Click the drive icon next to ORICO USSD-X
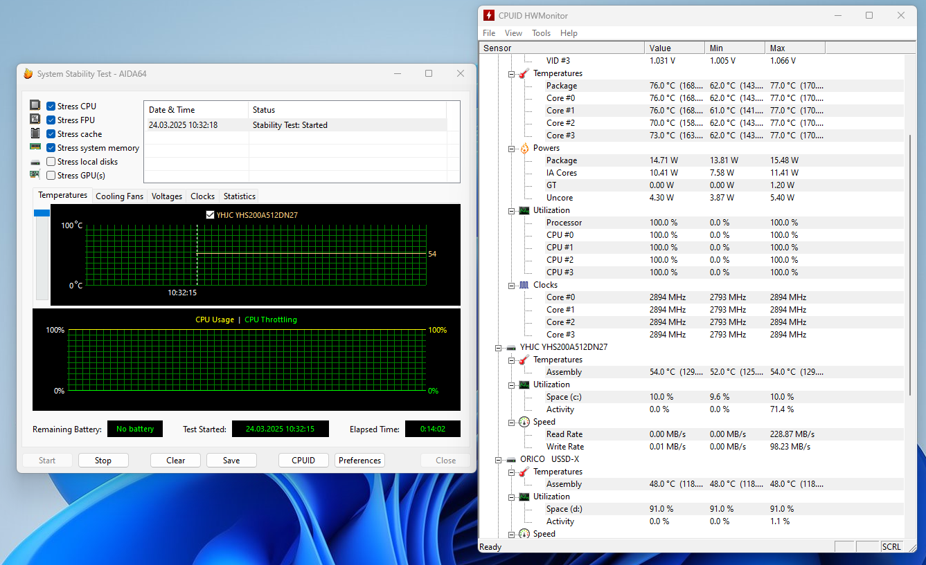The image size is (926, 565). click(511, 459)
